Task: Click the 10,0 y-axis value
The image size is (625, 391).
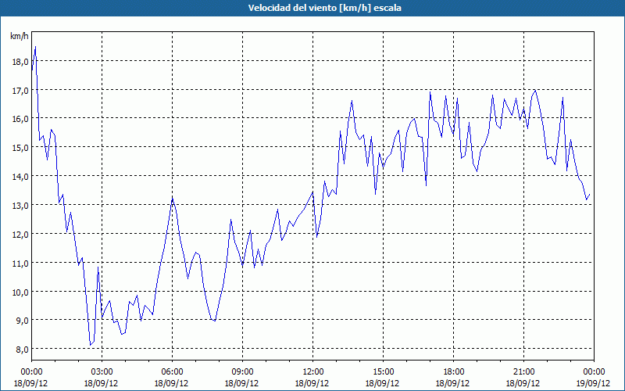Action: click(x=20, y=292)
